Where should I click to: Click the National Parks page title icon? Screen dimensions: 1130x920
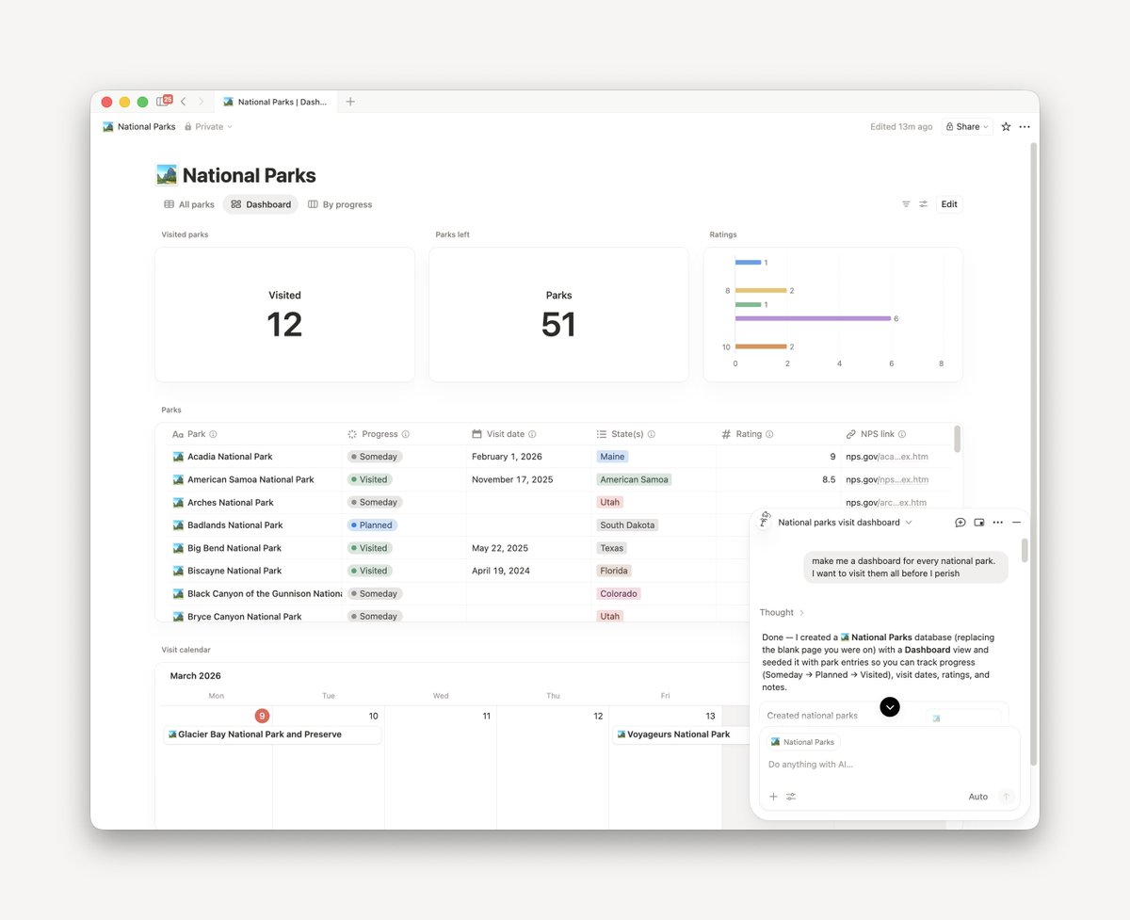(x=166, y=175)
